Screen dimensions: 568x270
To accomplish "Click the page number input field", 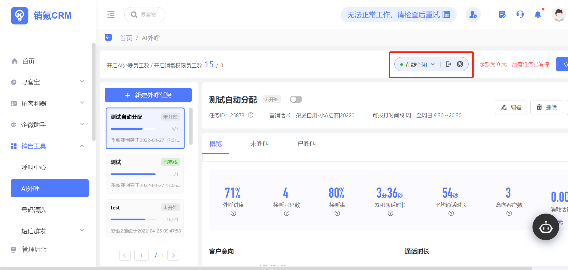I will pyautogui.click(x=141, y=255).
